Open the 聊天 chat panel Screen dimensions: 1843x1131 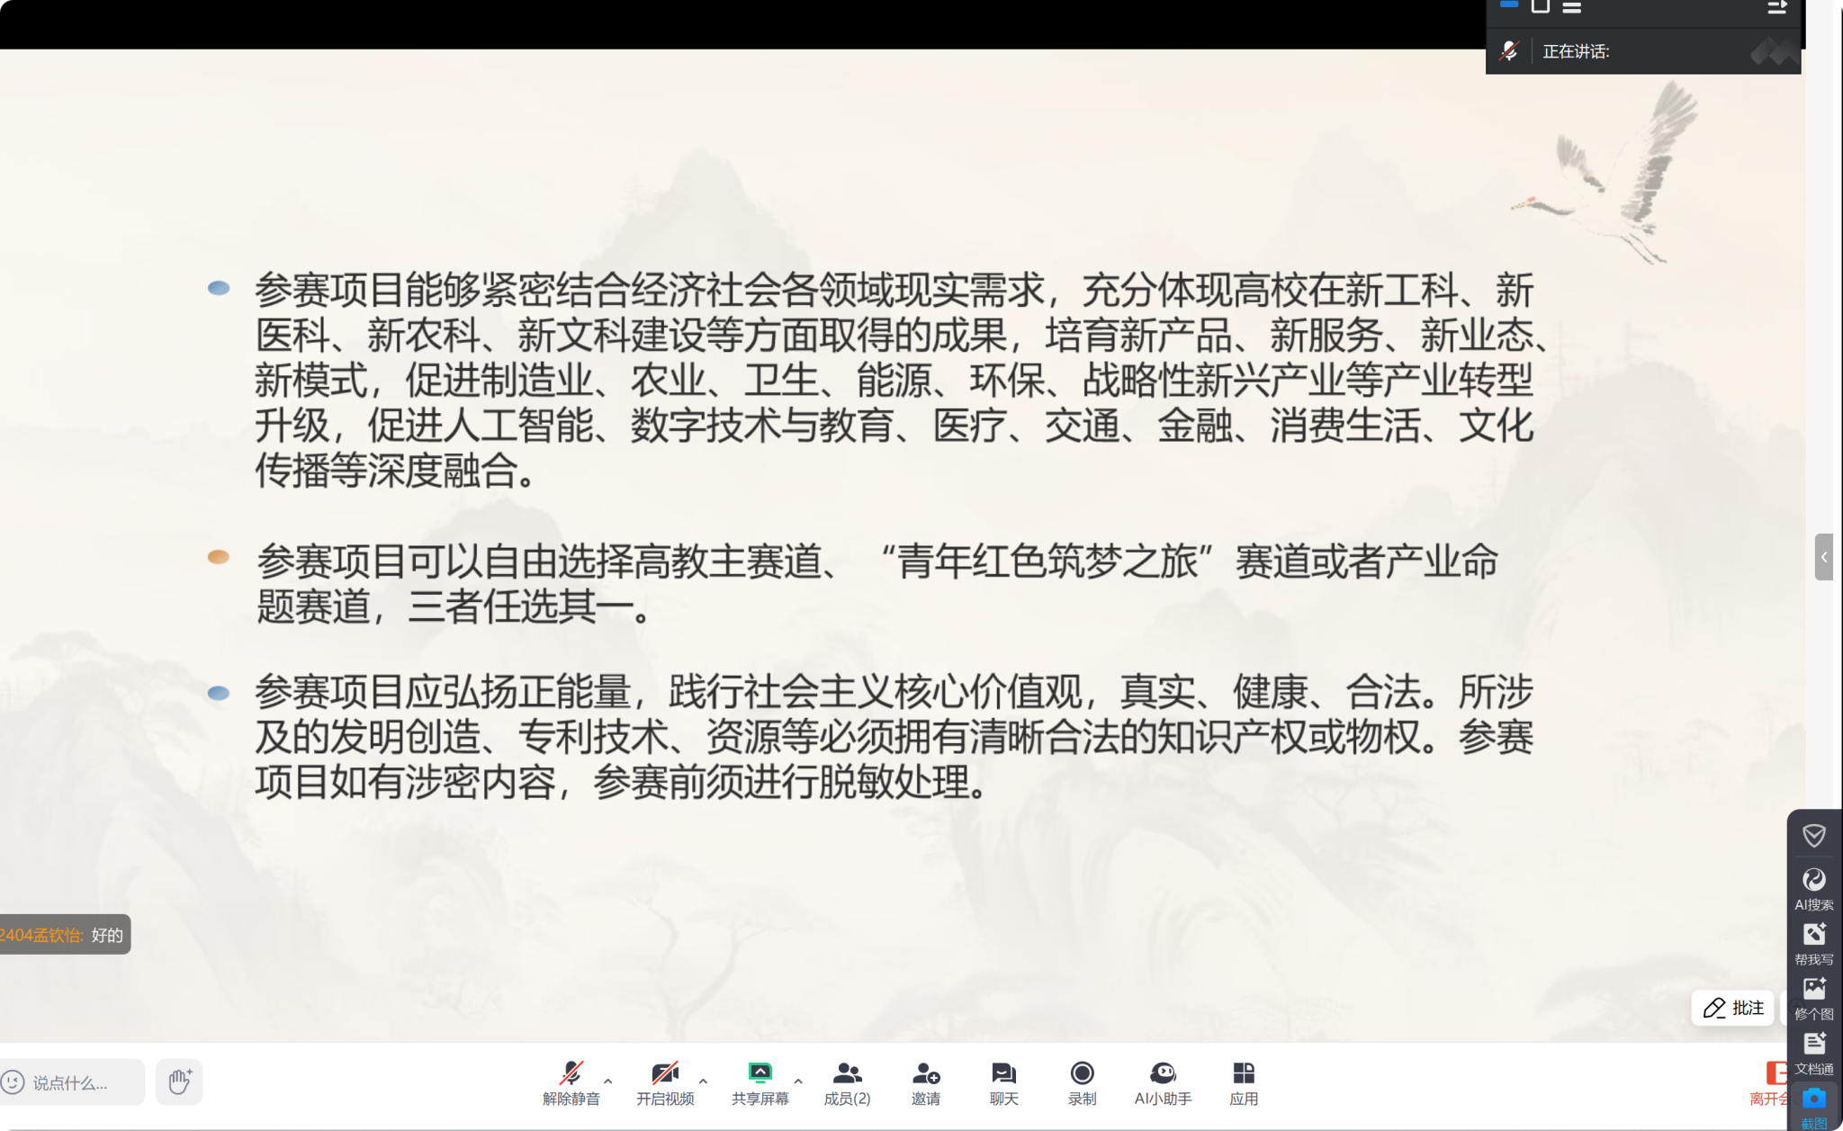[1003, 1082]
